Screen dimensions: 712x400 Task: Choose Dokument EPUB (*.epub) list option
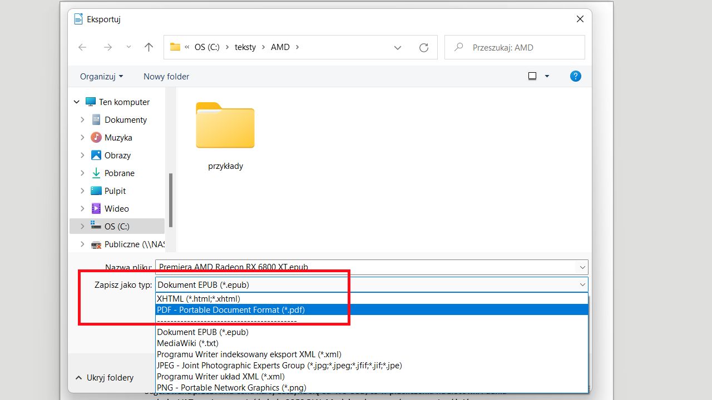372,332
